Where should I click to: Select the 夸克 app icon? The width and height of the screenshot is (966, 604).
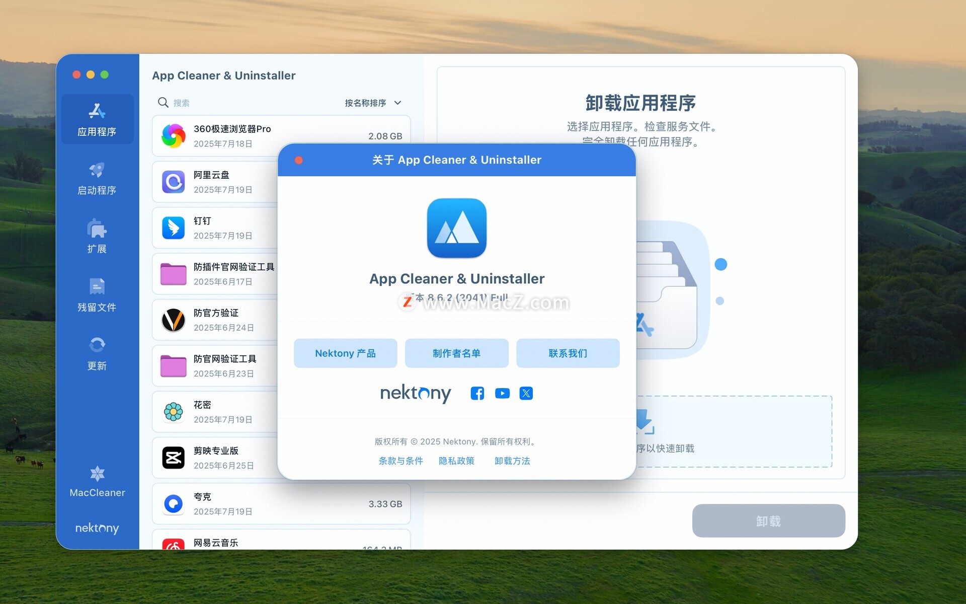pos(174,503)
